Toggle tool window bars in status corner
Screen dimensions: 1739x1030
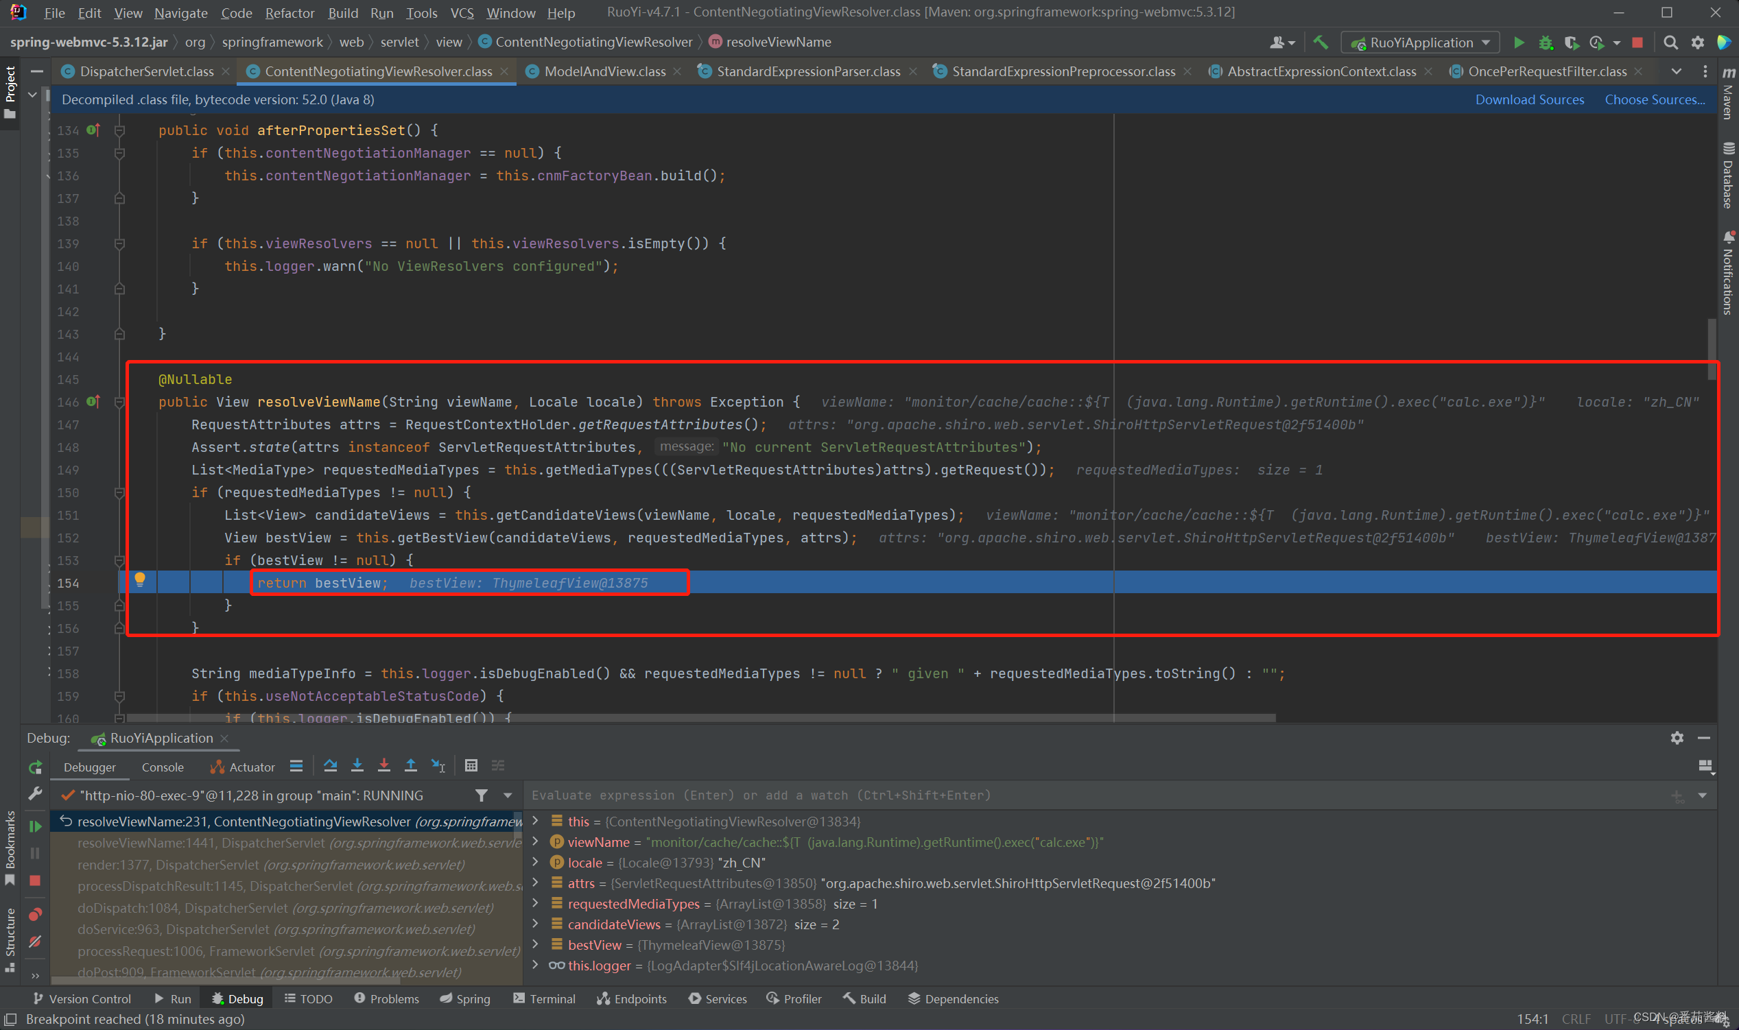(x=10, y=1019)
